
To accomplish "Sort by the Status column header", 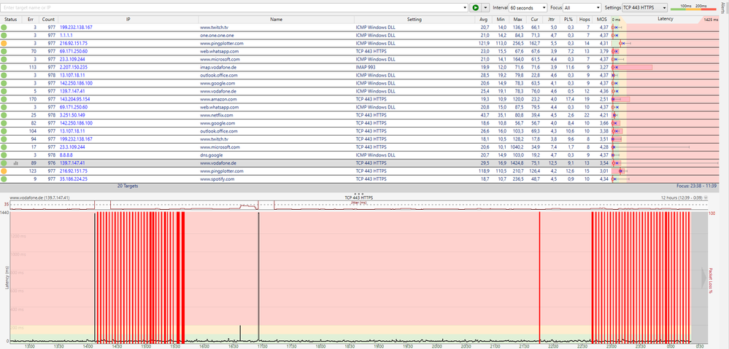I will (x=11, y=20).
